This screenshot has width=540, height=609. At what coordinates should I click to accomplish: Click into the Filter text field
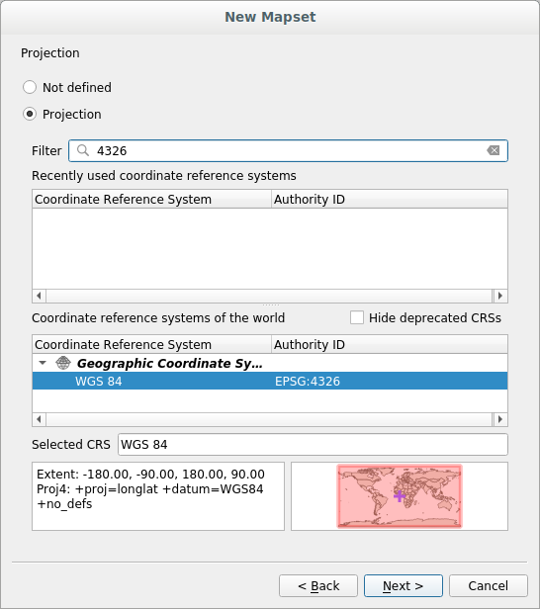pos(288,150)
